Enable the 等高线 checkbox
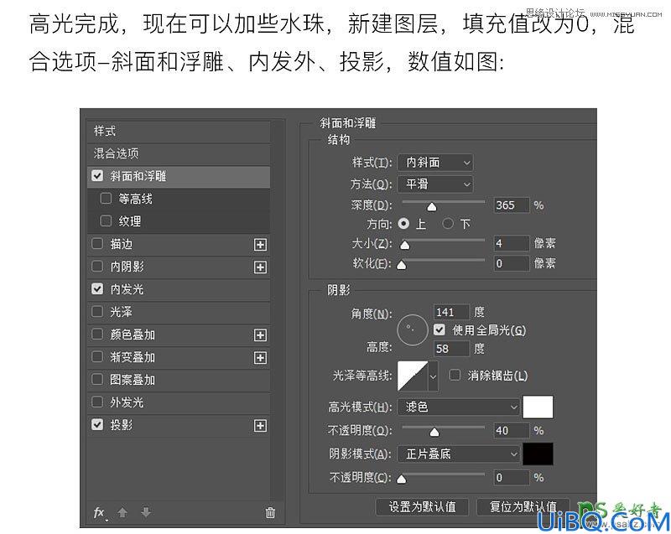The width and height of the screenshot is (671, 534). tap(106, 199)
